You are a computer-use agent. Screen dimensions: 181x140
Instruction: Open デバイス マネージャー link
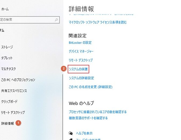pyautogui.click(x=81, y=51)
